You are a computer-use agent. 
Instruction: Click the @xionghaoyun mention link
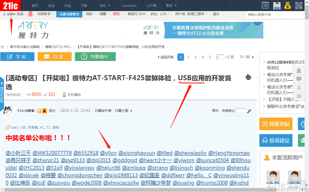point(136,153)
